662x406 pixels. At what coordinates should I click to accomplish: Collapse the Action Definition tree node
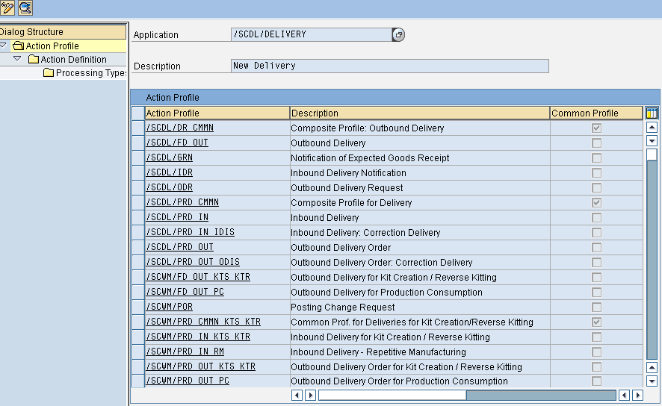[x=17, y=59]
